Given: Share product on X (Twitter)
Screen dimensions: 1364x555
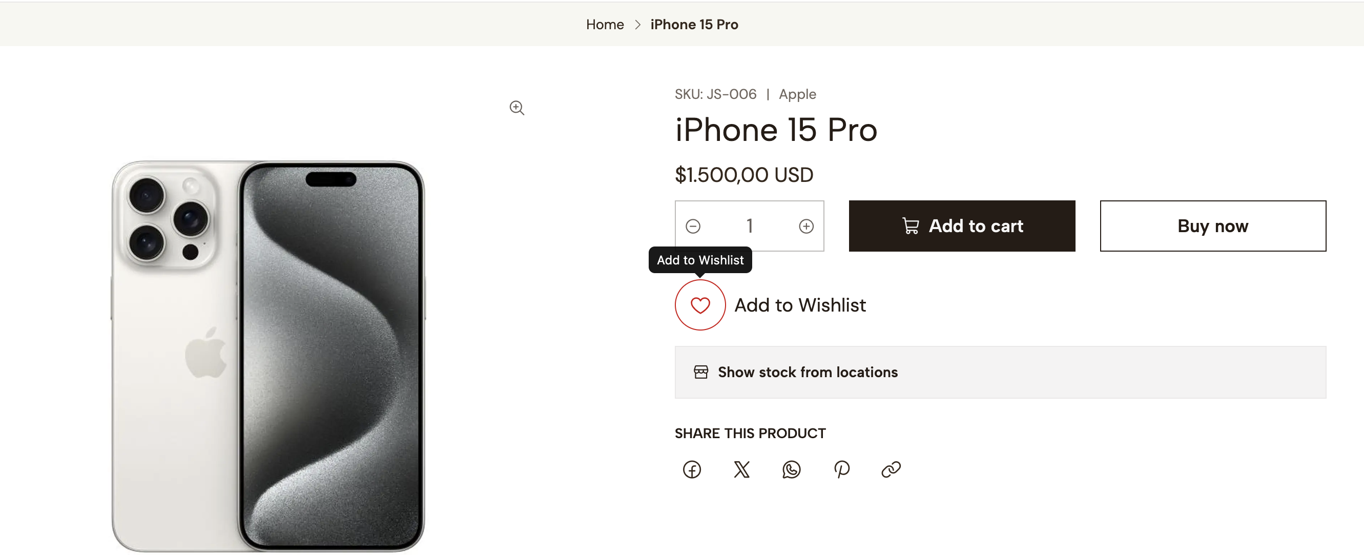Looking at the screenshot, I should click(x=741, y=469).
